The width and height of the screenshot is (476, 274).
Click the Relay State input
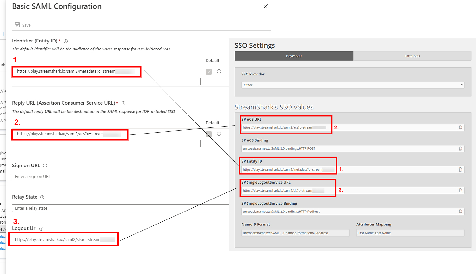(x=121, y=208)
